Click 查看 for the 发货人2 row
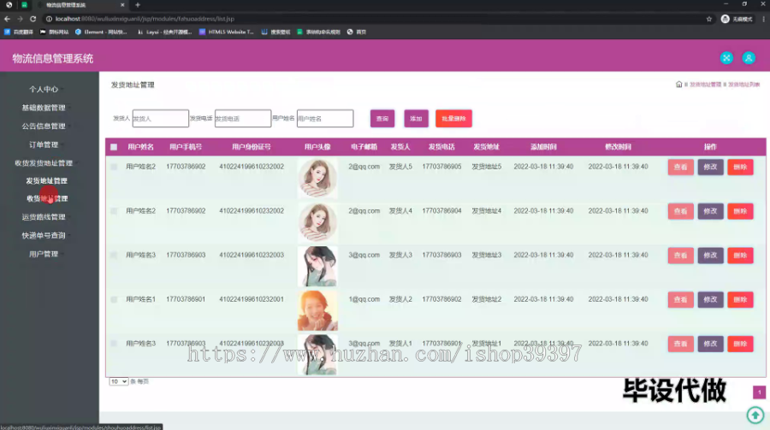The height and width of the screenshot is (430, 770). pyautogui.click(x=681, y=299)
